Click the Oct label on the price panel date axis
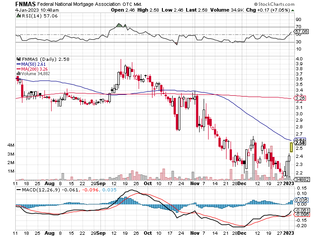 (148, 183)
